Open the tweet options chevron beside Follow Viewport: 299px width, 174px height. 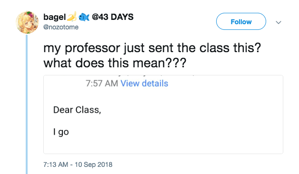click(279, 22)
